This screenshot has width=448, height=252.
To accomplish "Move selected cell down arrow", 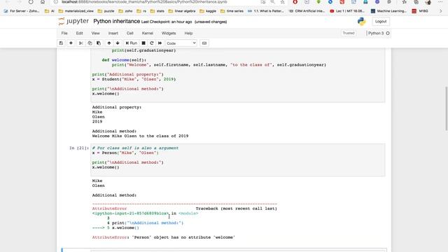I will click(x=118, y=43).
